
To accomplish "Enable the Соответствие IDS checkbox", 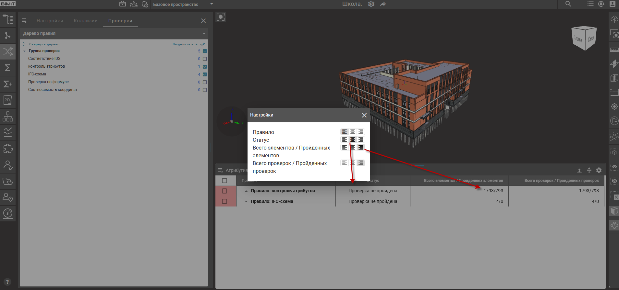I will point(205,59).
